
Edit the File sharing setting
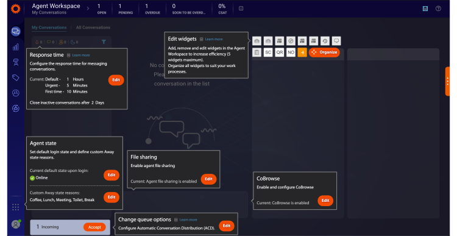(208, 179)
